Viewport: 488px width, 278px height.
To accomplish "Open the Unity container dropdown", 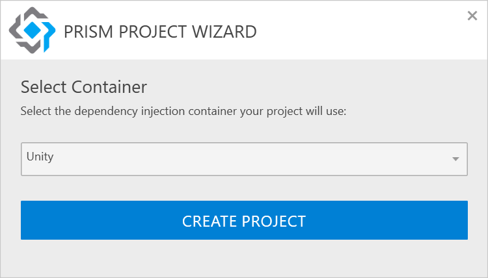I will point(244,159).
